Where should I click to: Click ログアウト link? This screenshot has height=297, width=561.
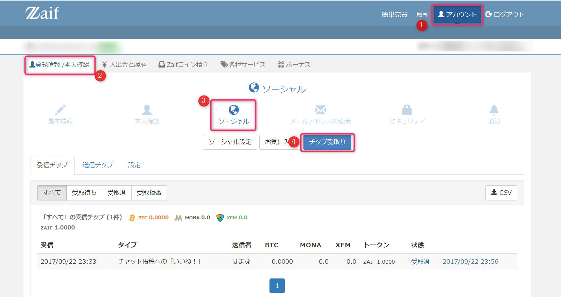point(505,14)
